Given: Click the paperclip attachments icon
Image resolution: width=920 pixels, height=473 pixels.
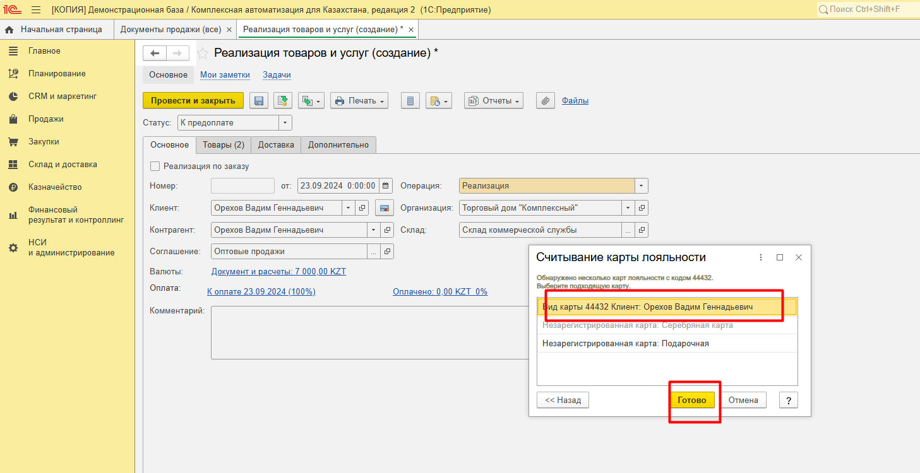Looking at the screenshot, I should pos(546,101).
